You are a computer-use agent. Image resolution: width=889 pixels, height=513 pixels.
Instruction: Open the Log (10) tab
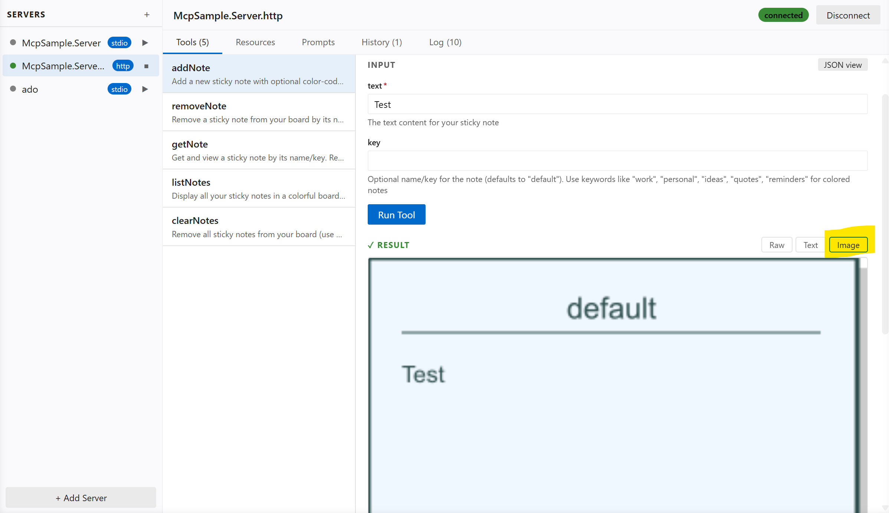pos(445,42)
